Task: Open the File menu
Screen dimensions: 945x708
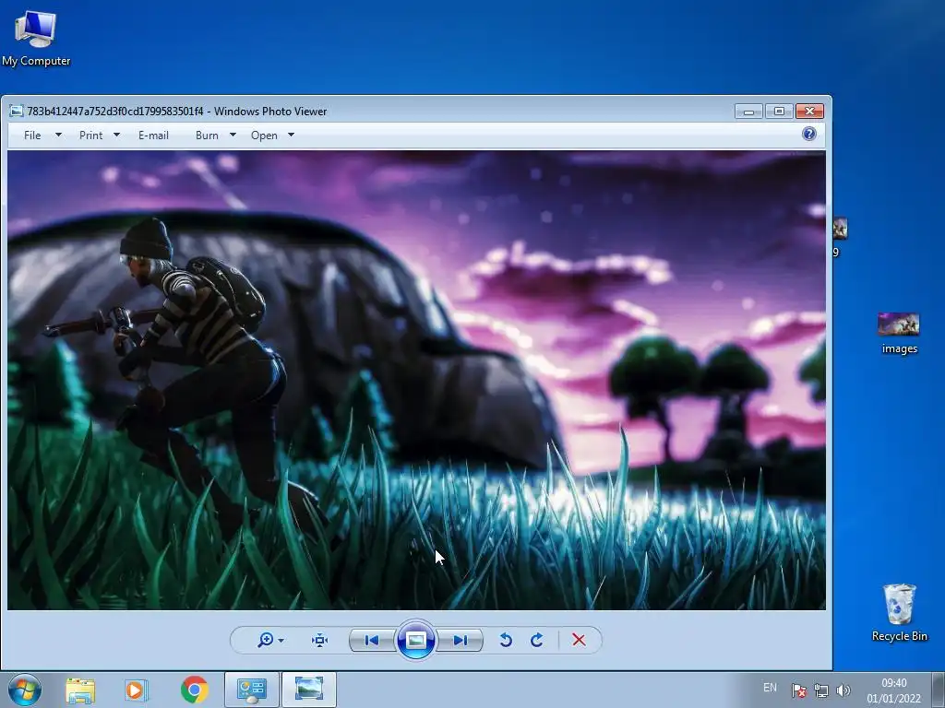Action: 32,136
